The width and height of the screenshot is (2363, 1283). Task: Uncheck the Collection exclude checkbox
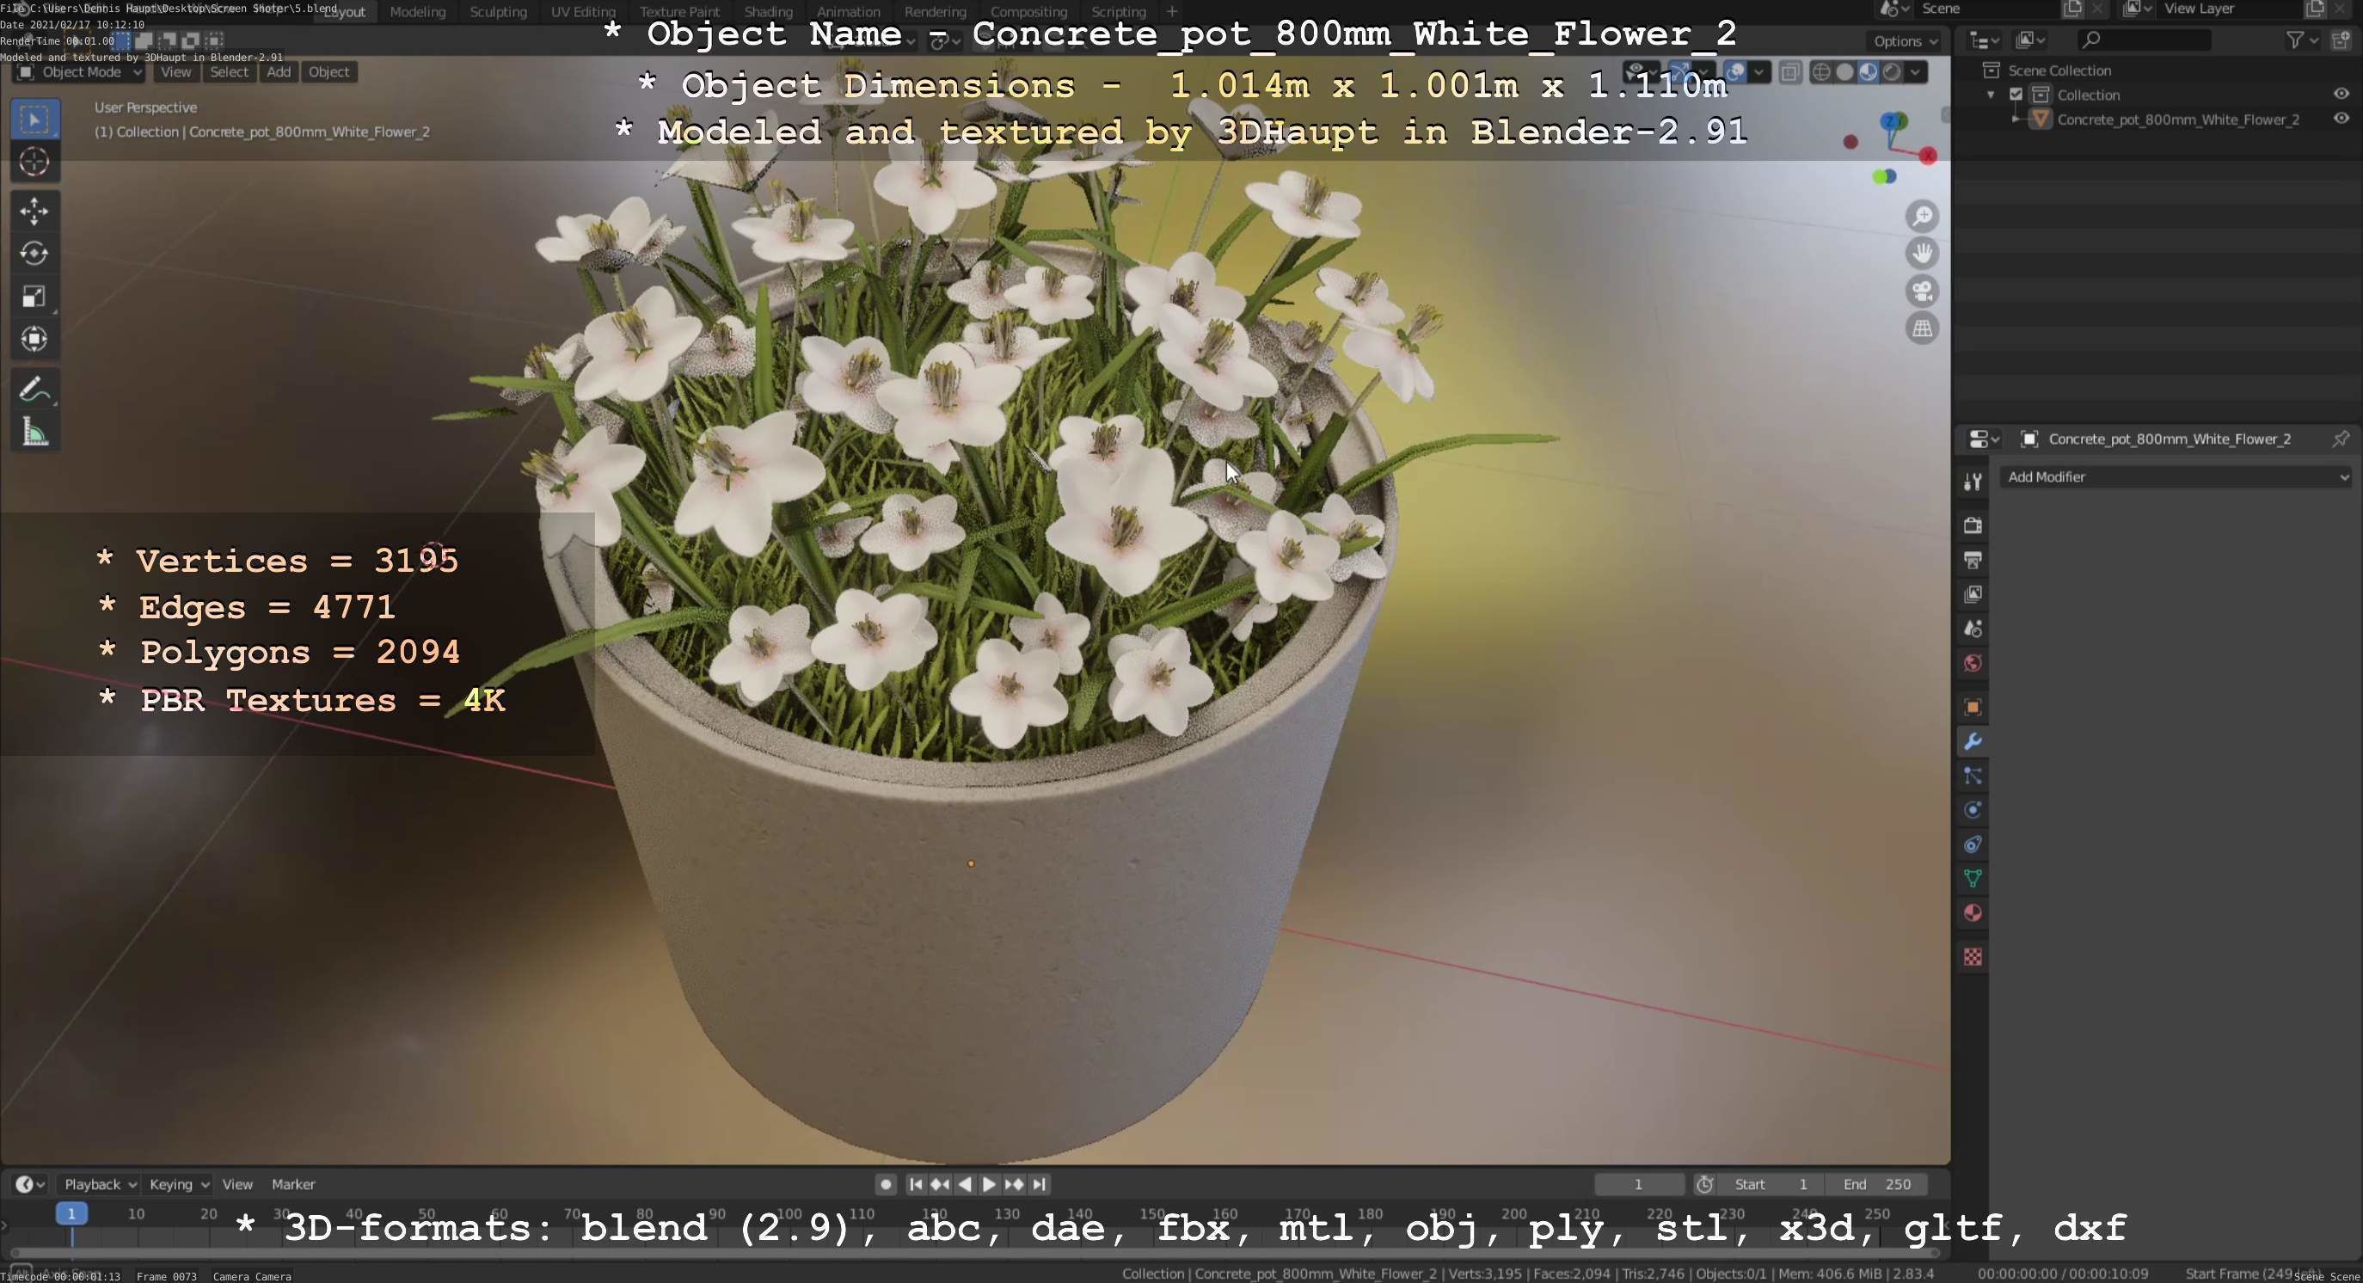[x=2016, y=95]
